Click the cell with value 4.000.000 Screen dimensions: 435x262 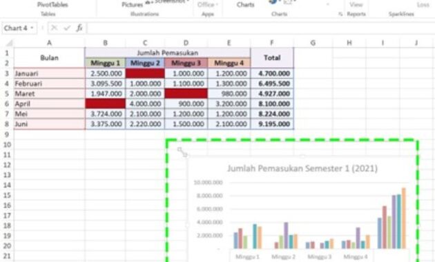click(x=145, y=104)
